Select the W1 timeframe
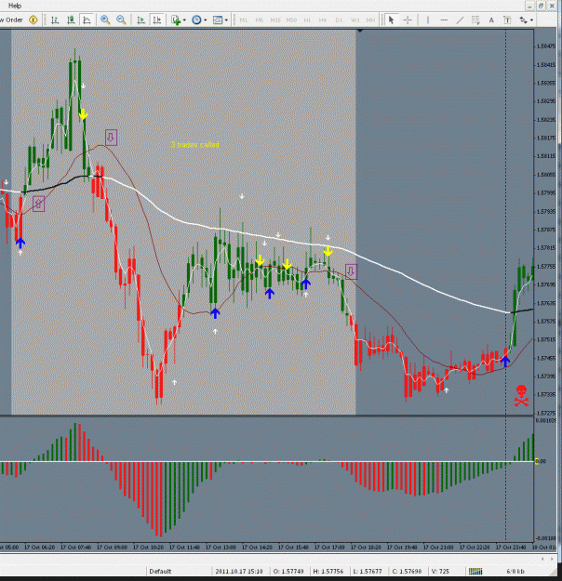562x581 pixels. 355,20
